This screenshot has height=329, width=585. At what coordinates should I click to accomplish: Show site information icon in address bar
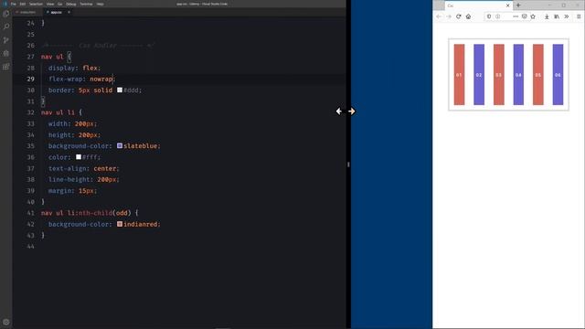point(497,16)
